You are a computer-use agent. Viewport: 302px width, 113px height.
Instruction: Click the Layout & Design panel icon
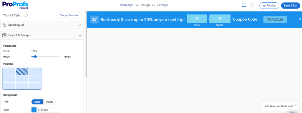(4, 35)
